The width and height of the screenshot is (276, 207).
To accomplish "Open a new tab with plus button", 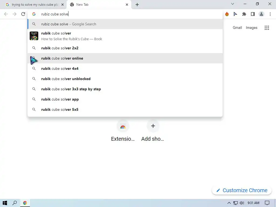I will pos(137,5).
